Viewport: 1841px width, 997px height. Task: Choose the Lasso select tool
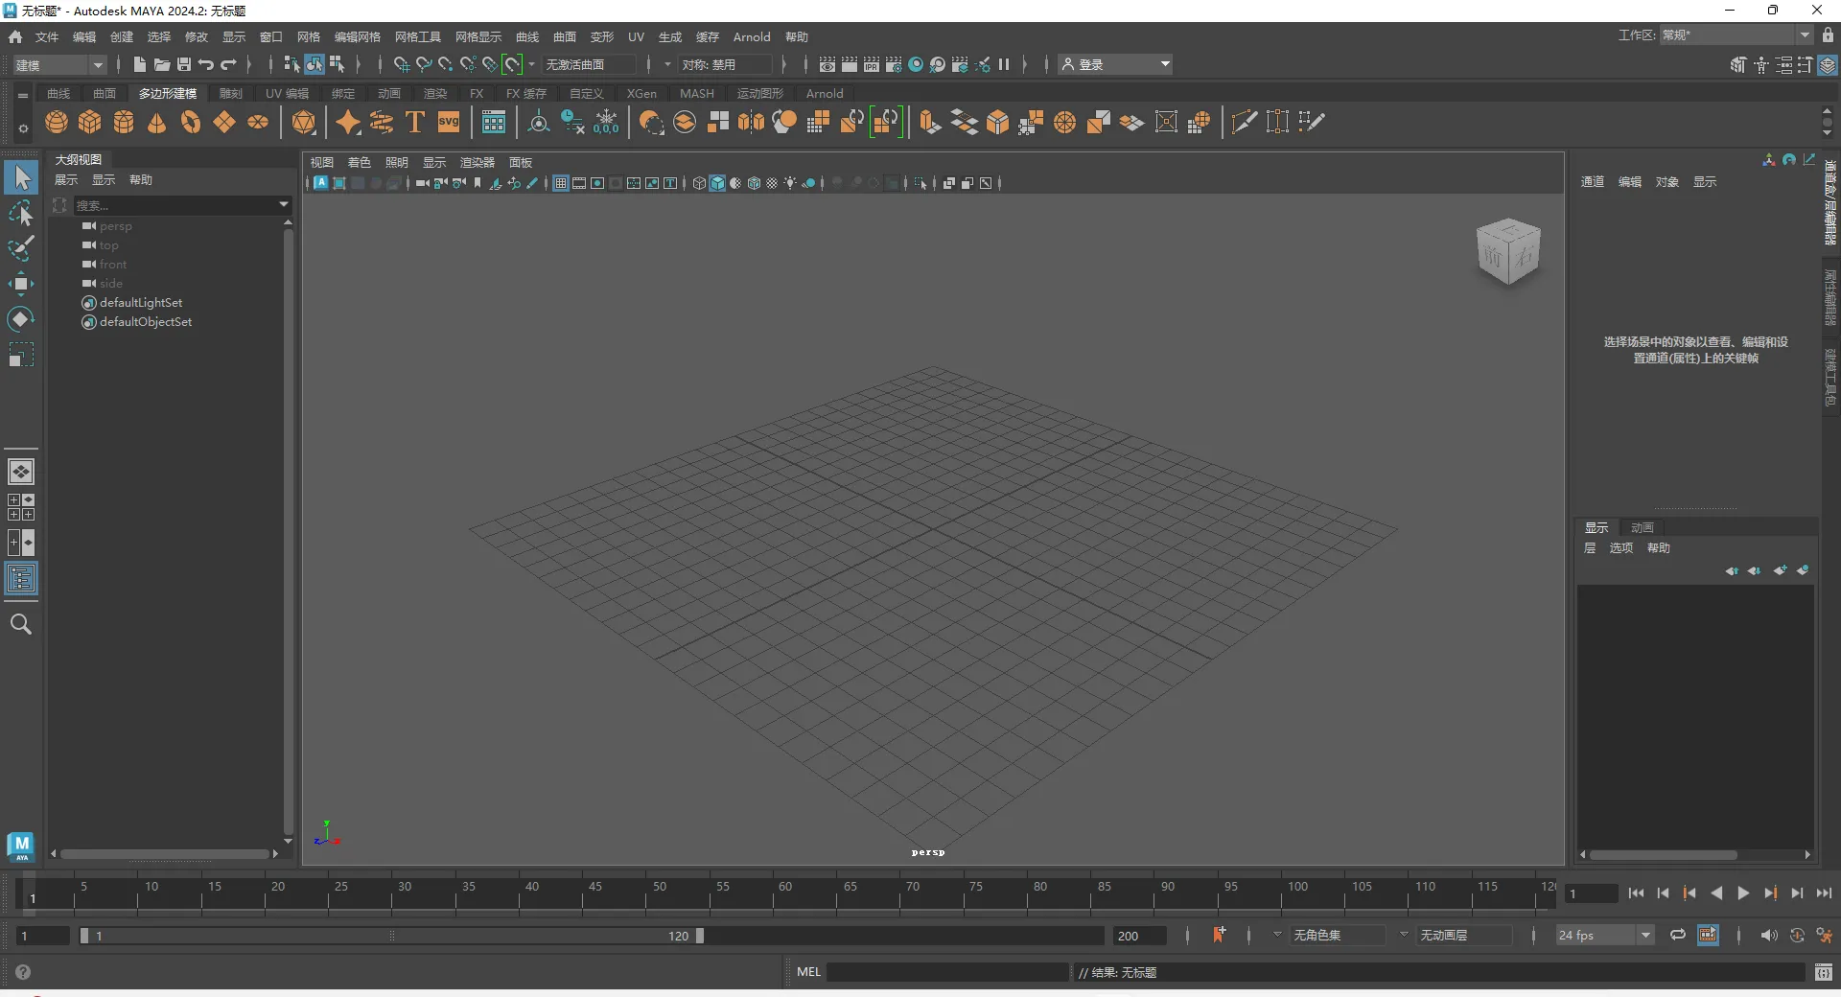[21, 214]
